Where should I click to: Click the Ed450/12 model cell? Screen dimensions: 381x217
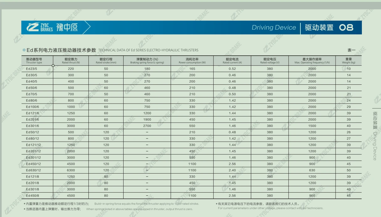pos(33,164)
